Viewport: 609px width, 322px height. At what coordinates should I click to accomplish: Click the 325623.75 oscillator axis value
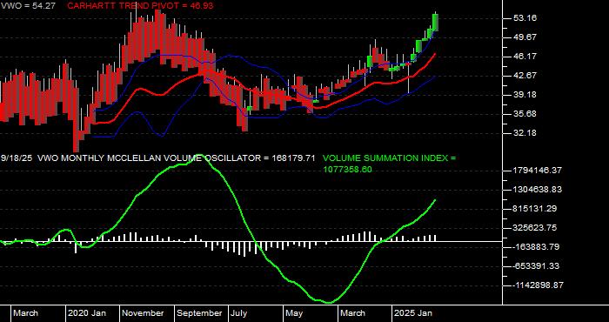(534, 227)
